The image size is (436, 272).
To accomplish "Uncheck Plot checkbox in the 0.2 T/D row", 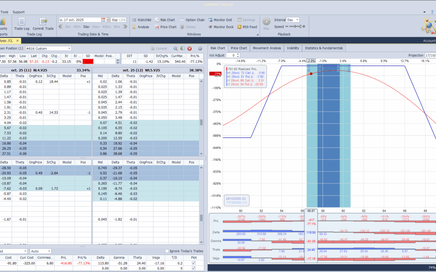I will 193,263.
